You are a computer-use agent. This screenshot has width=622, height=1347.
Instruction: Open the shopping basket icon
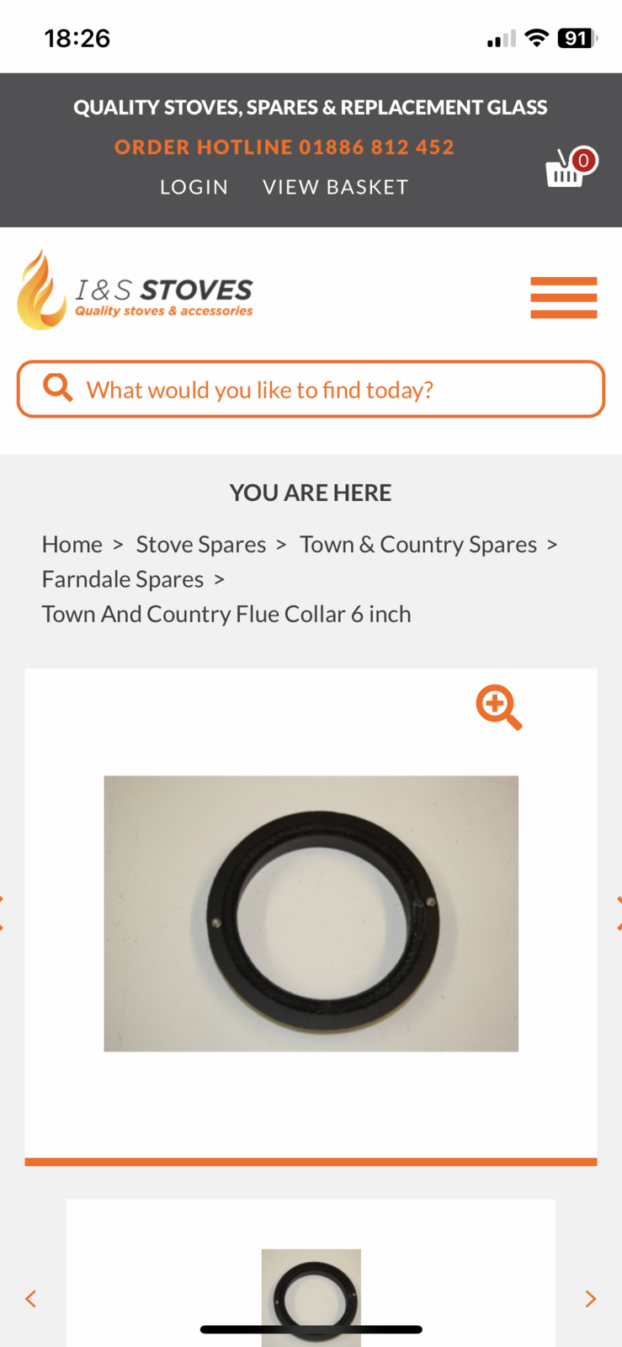(x=565, y=171)
